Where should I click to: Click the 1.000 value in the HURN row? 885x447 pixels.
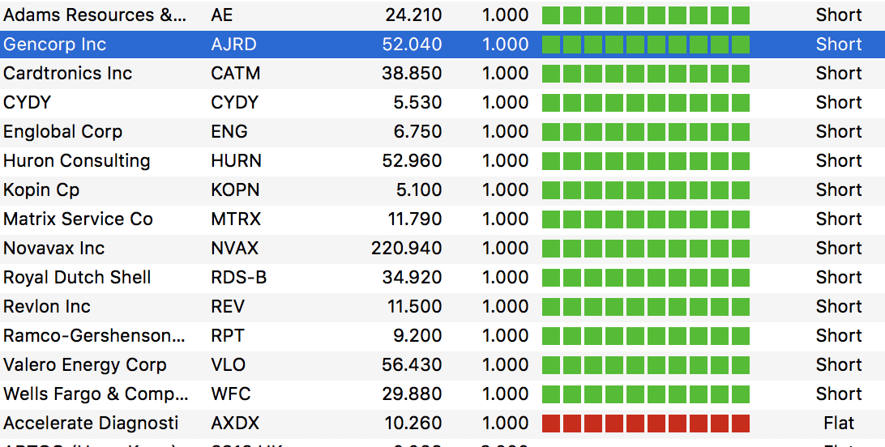pyautogui.click(x=505, y=160)
